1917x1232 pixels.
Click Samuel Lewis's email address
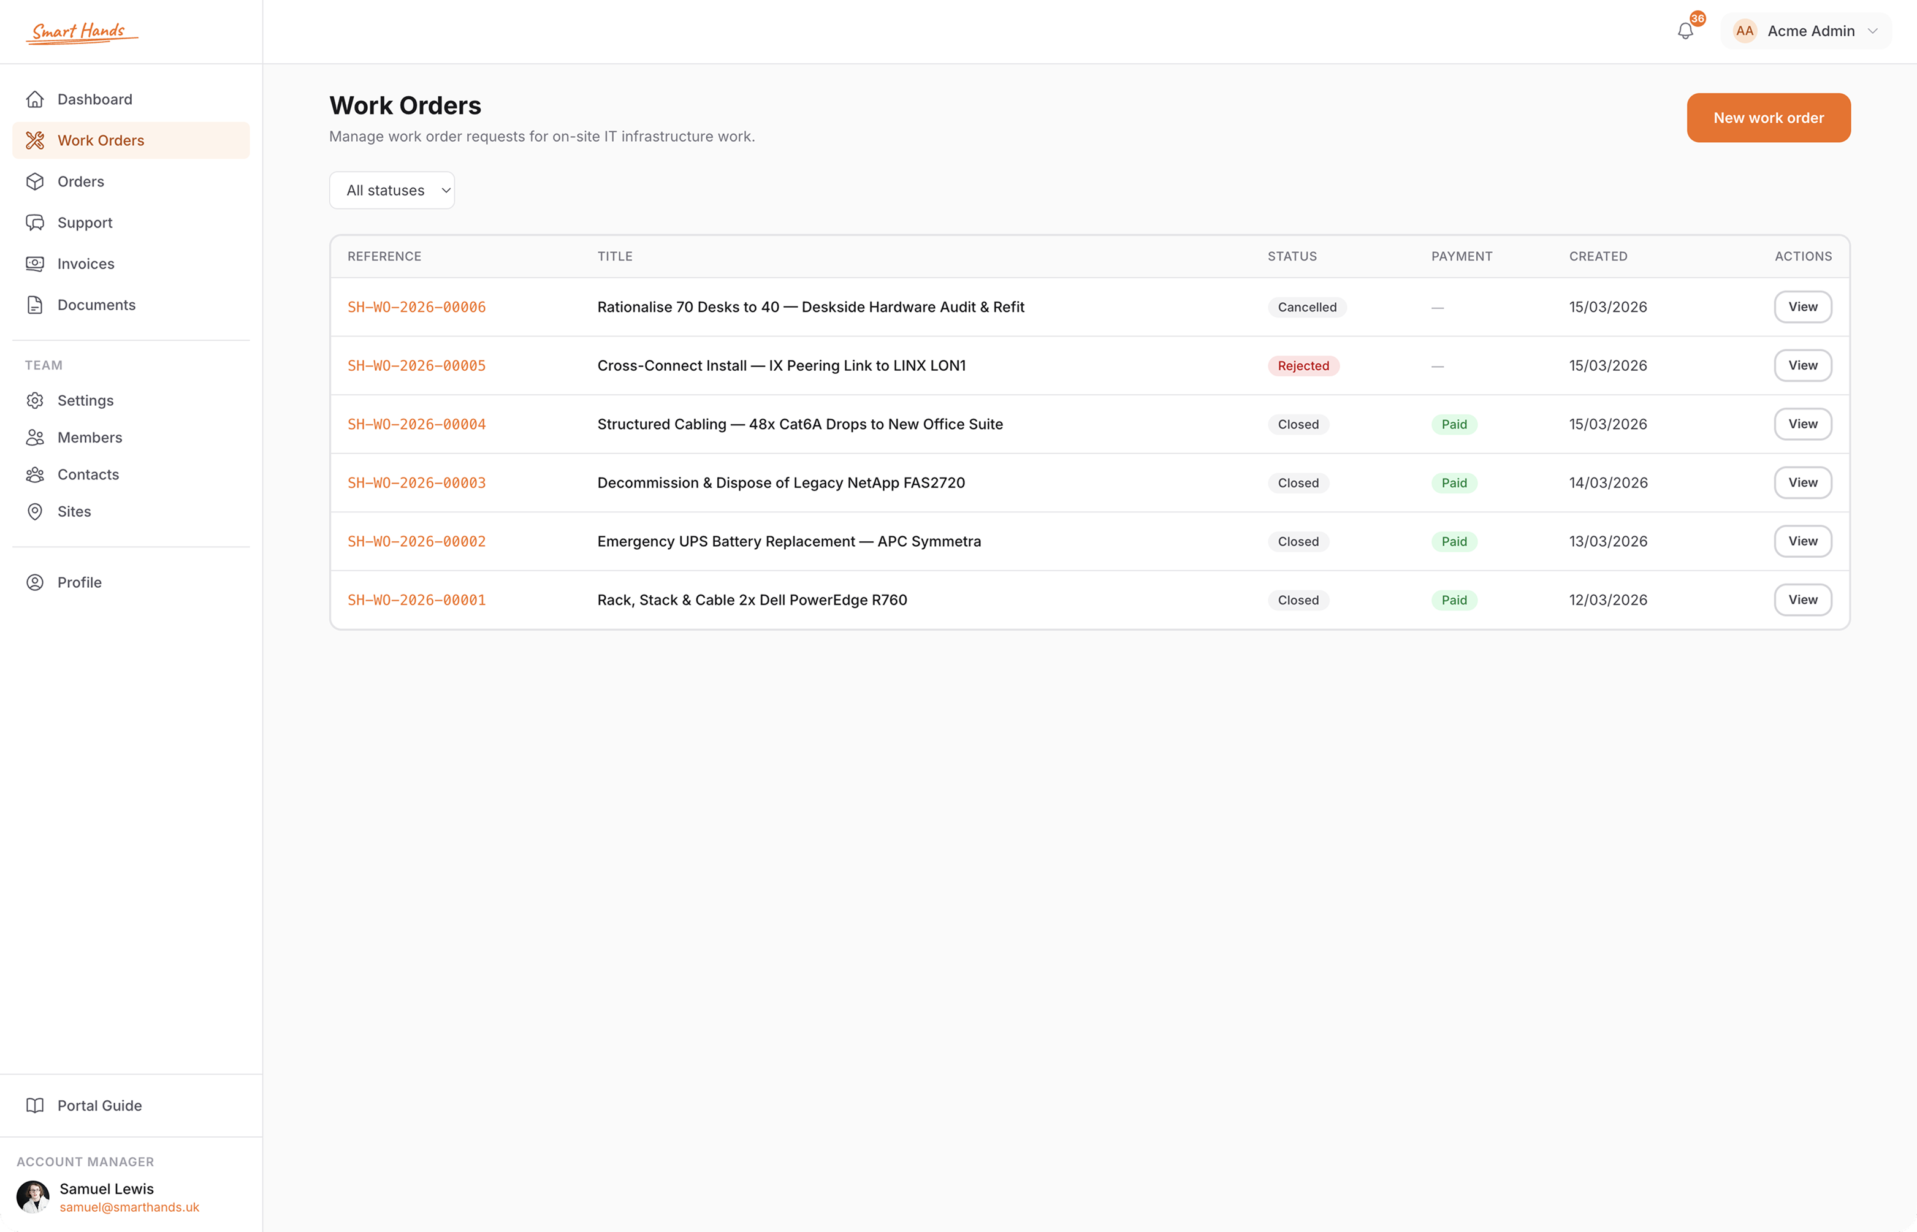pos(129,1207)
